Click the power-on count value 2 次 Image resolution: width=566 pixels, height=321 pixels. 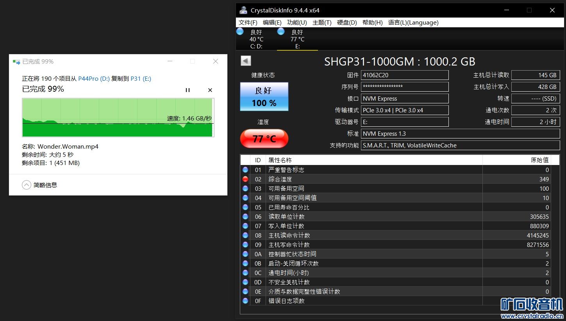(x=536, y=110)
